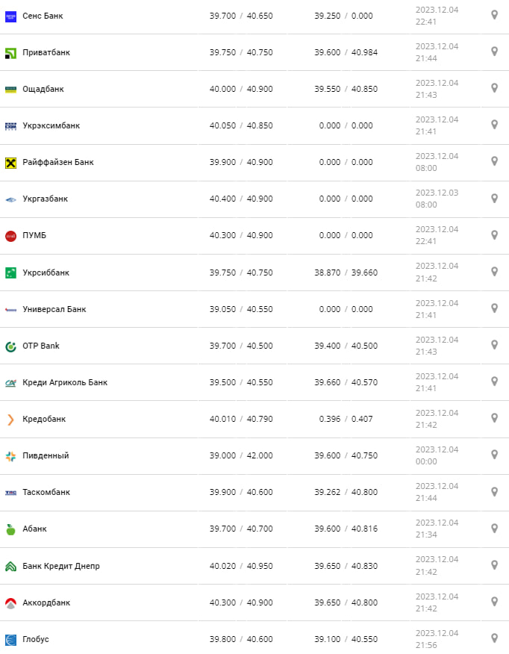Open Креди Агриколь Банк link

click(x=65, y=383)
